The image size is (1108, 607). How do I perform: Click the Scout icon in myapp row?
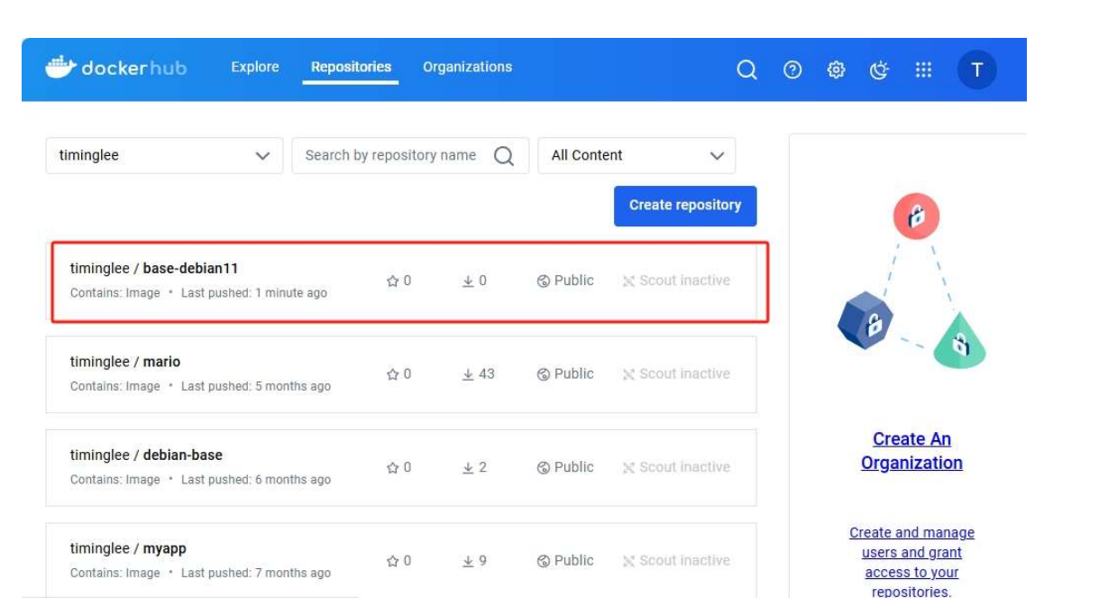pos(628,561)
